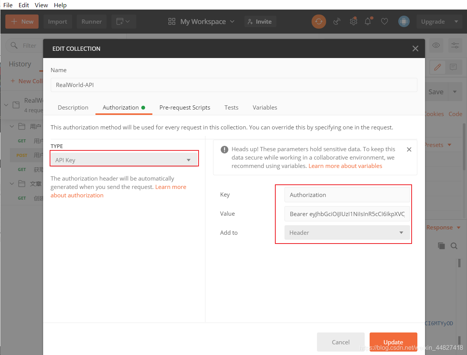The height and width of the screenshot is (355, 467).
Task: Open the Edit menu
Action: click(24, 5)
